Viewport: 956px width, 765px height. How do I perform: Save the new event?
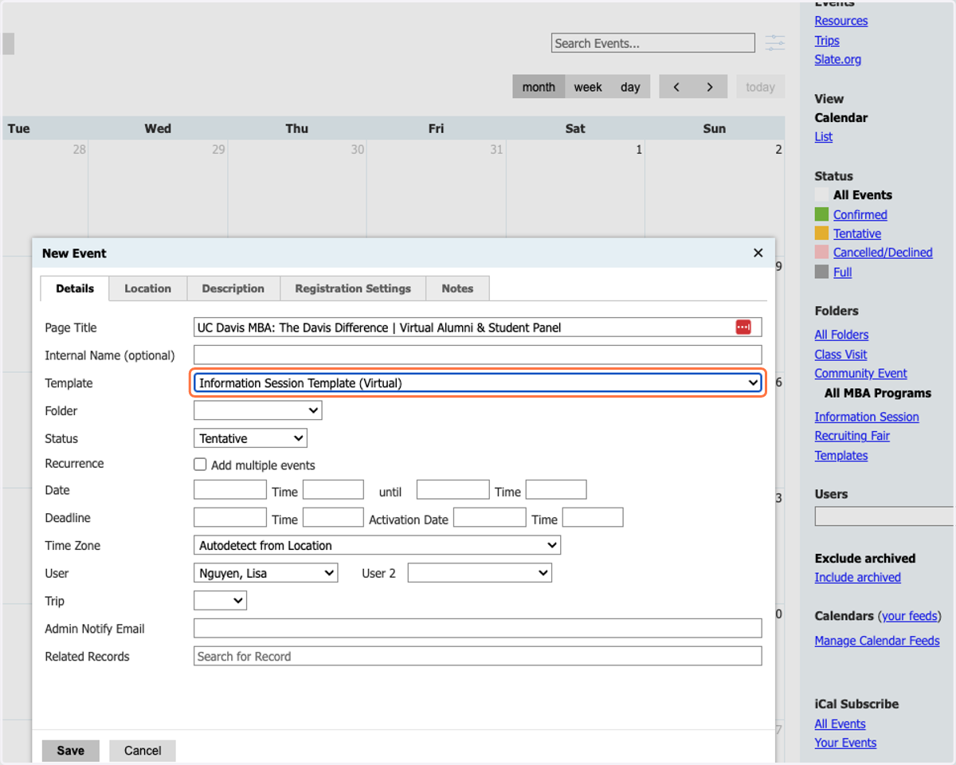point(70,751)
